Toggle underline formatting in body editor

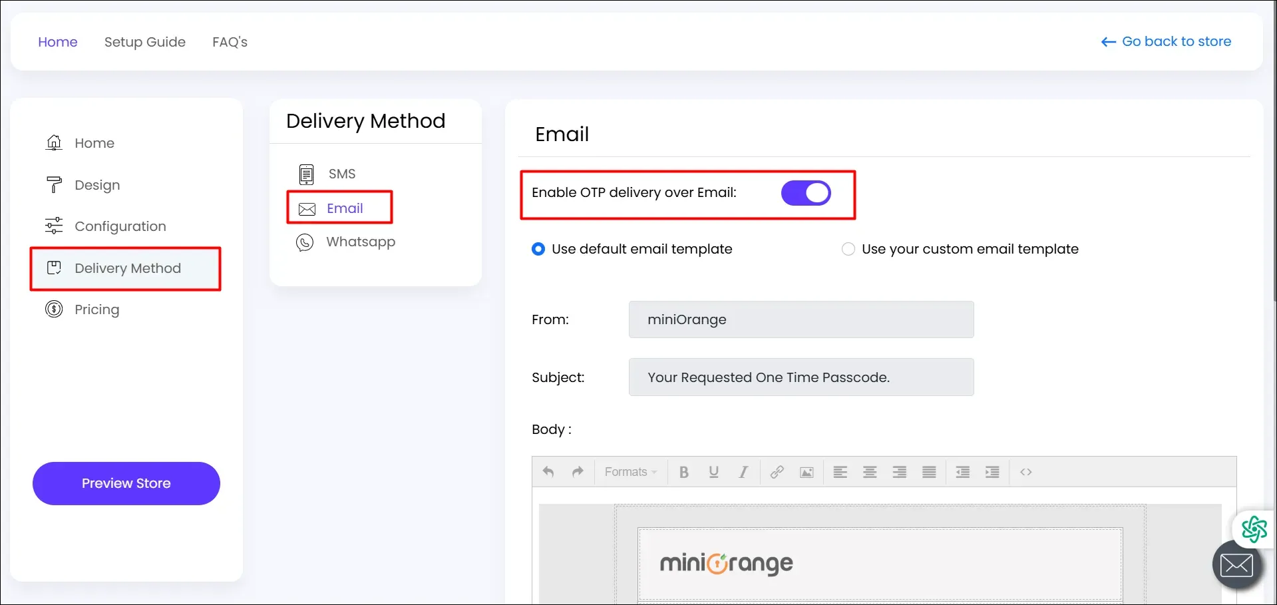point(713,472)
